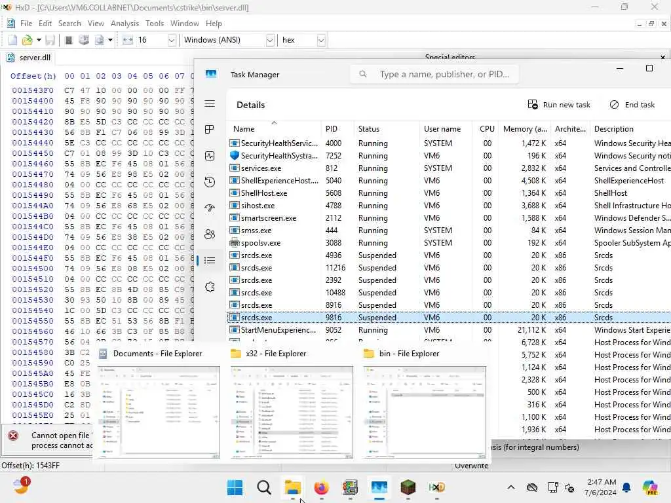The height and width of the screenshot is (503, 671).
Task: Open HxD Analysis menu
Action: [x=125, y=24]
